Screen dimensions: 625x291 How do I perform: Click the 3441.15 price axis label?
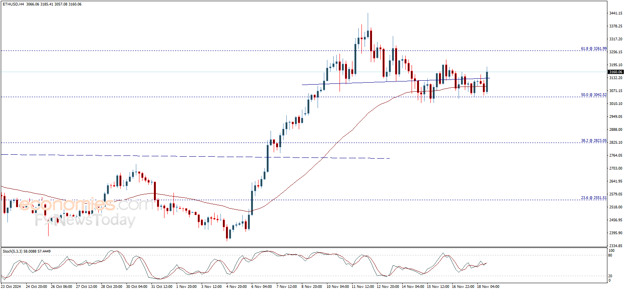click(x=615, y=13)
